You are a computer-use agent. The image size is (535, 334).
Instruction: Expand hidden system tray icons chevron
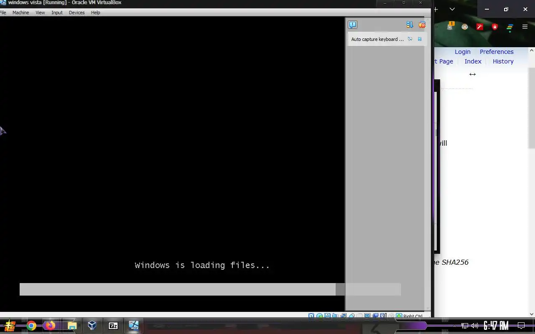coord(454,326)
